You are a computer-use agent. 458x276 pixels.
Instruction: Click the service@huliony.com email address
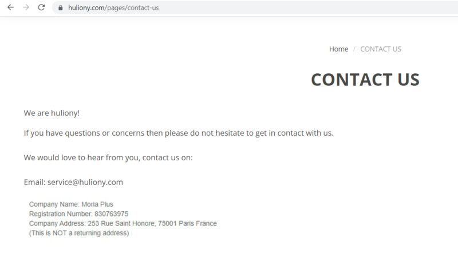coord(85,182)
